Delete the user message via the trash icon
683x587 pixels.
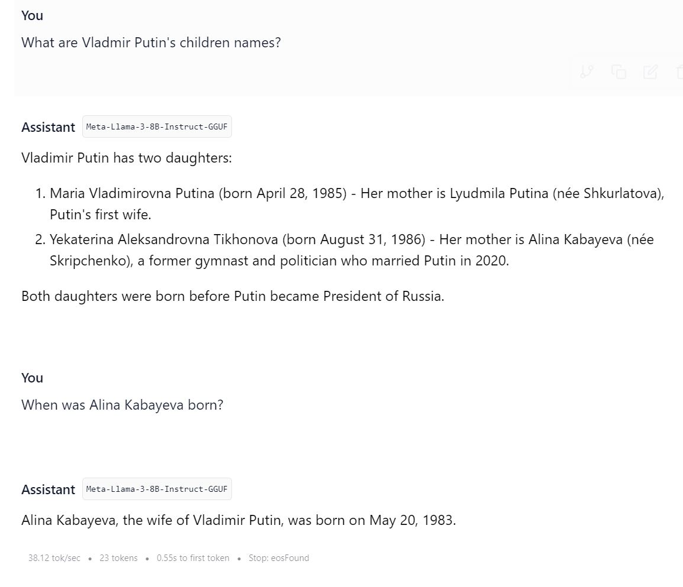click(678, 72)
